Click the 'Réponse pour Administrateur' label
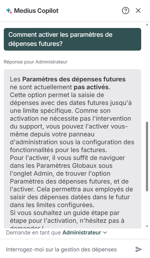The height and width of the screenshot is (258, 150). point(36,62)
